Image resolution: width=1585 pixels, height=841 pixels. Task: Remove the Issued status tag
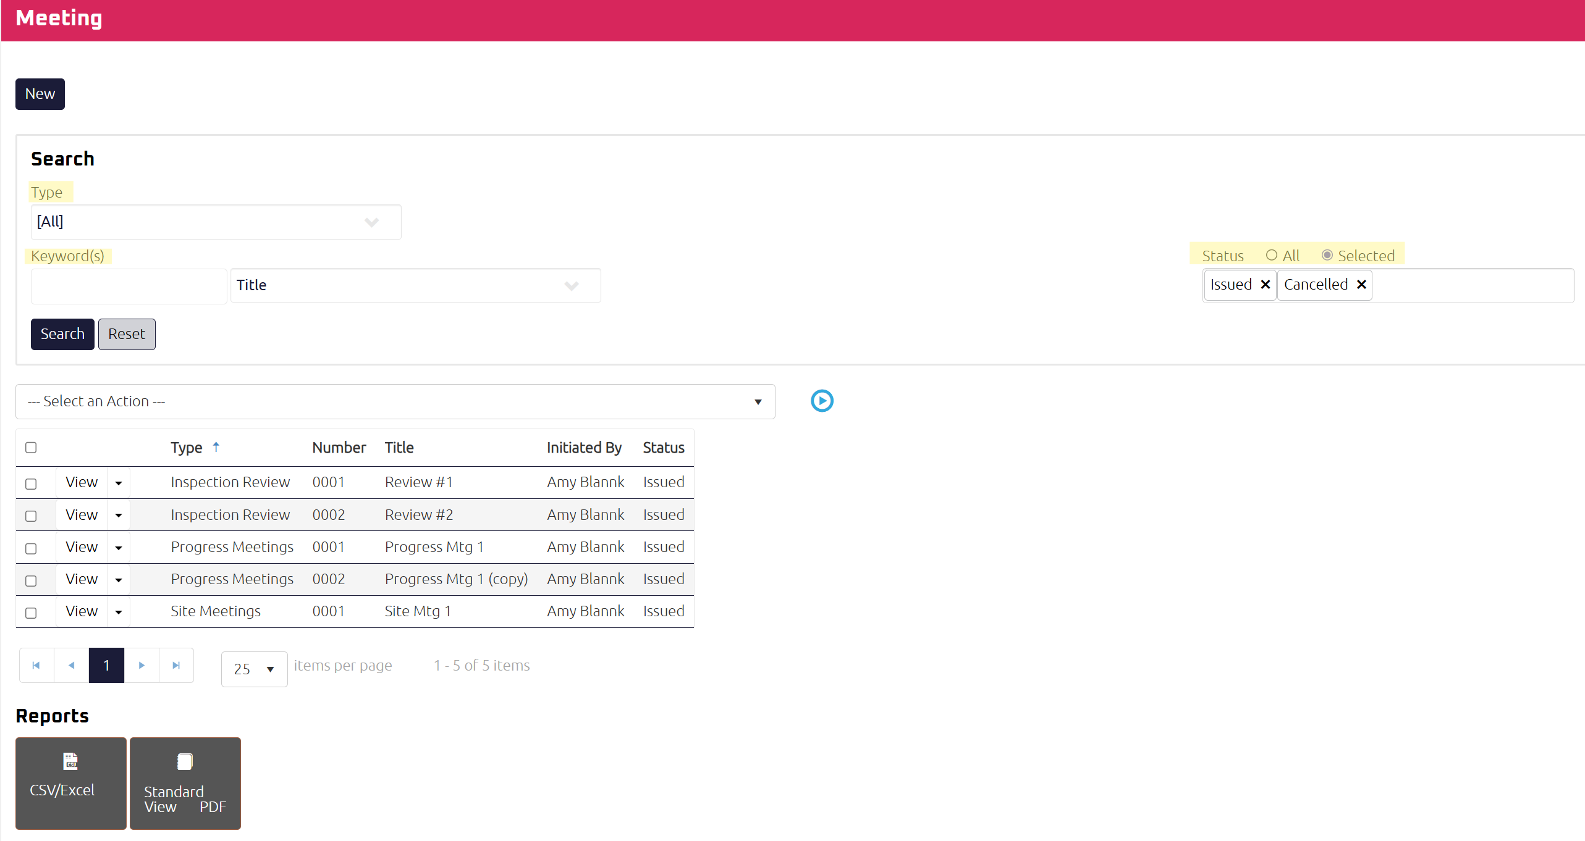tap(1265, 285)
